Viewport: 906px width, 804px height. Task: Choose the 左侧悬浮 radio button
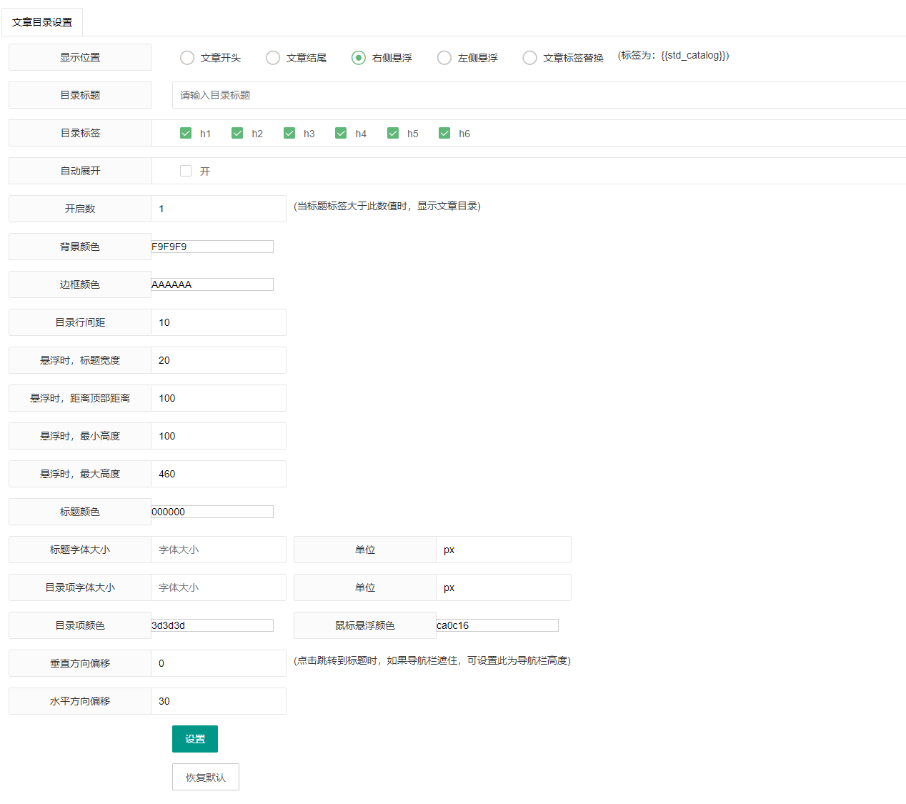pos(444,58)
